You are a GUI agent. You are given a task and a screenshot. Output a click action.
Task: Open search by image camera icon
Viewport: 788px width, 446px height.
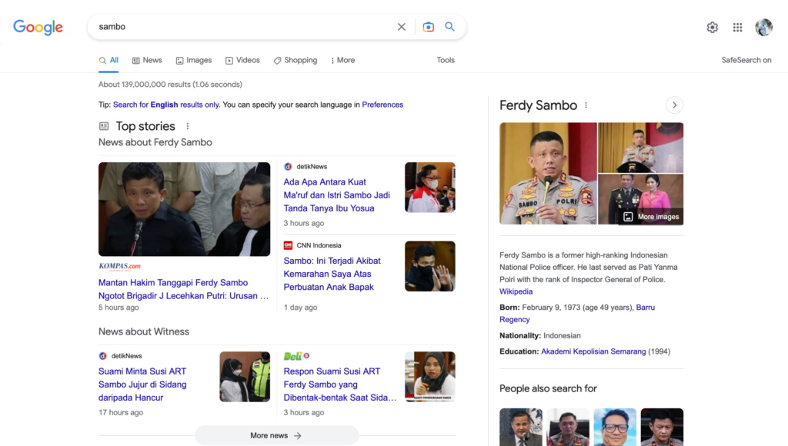tap(429, 27)
